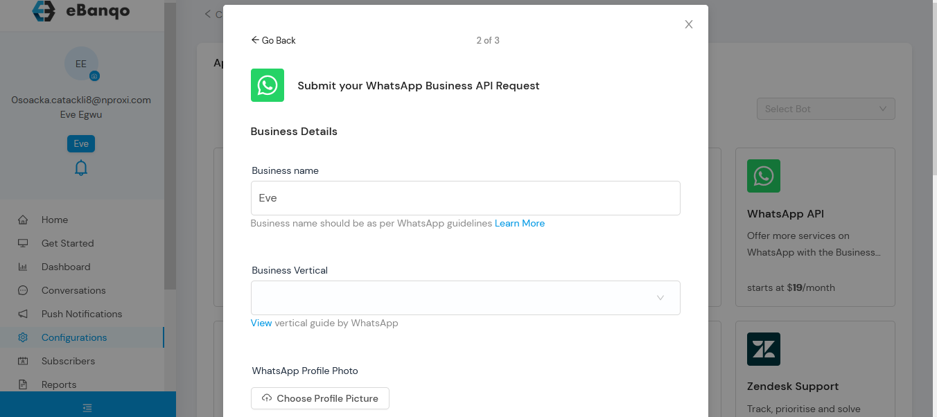937x417 pixels.
Task: Expand the Select Bot dropdown
Action: pos(825,109)
